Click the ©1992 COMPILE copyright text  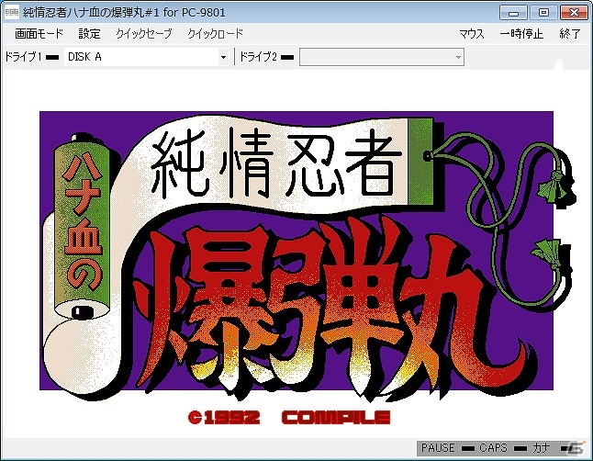pyautogui.click(x=289, y=418)
